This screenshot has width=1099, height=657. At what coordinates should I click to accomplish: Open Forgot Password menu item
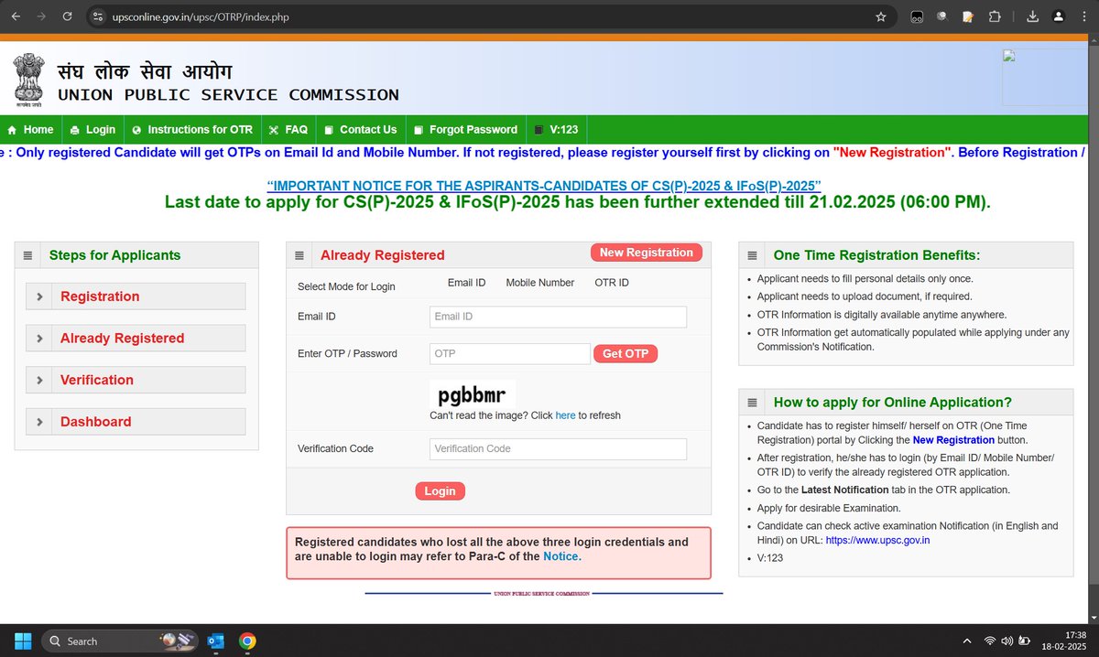(466, 130)
